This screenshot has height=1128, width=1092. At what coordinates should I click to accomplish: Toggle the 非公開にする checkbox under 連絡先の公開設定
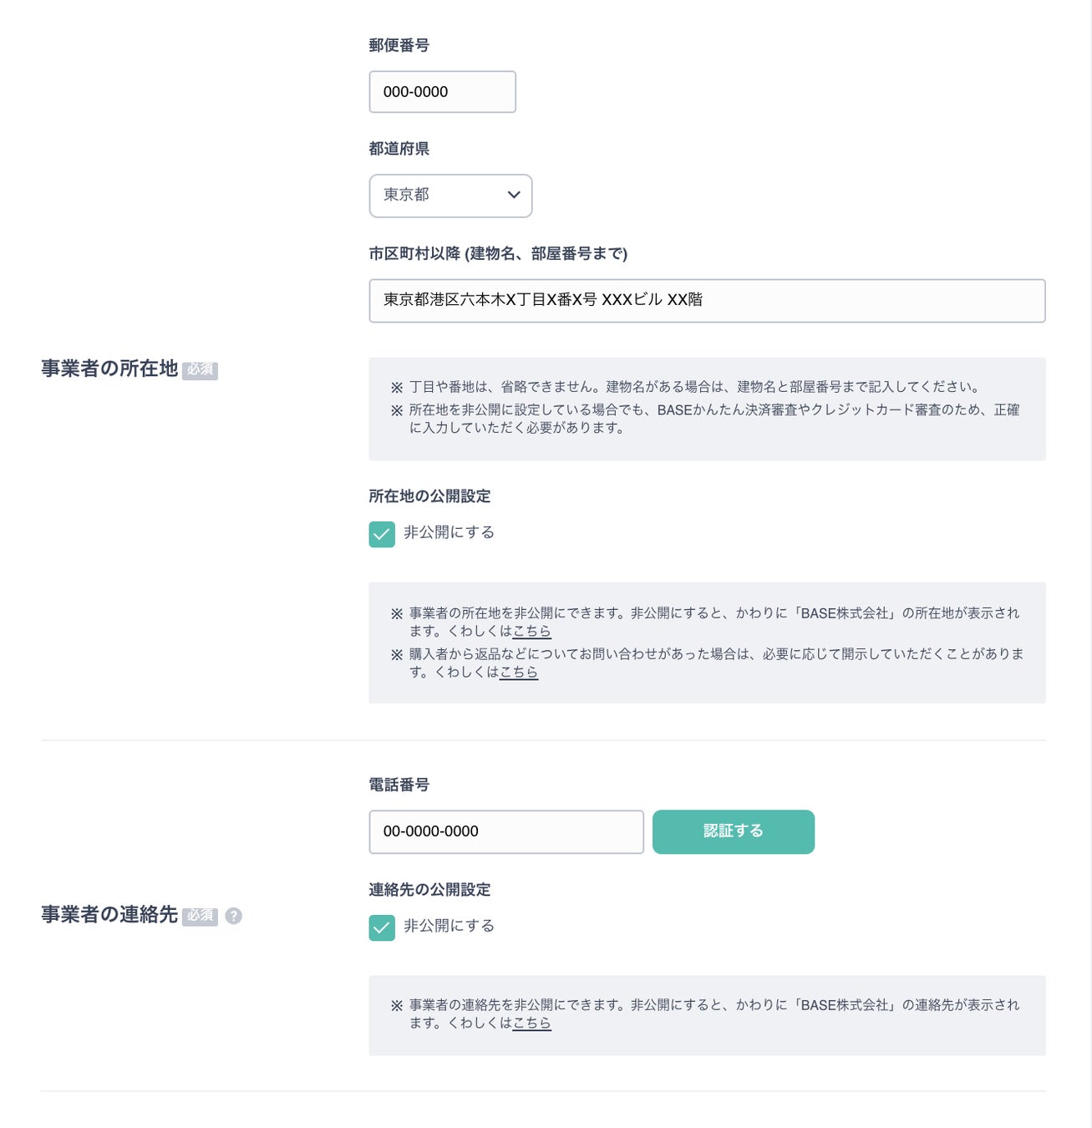click(382, 927)
